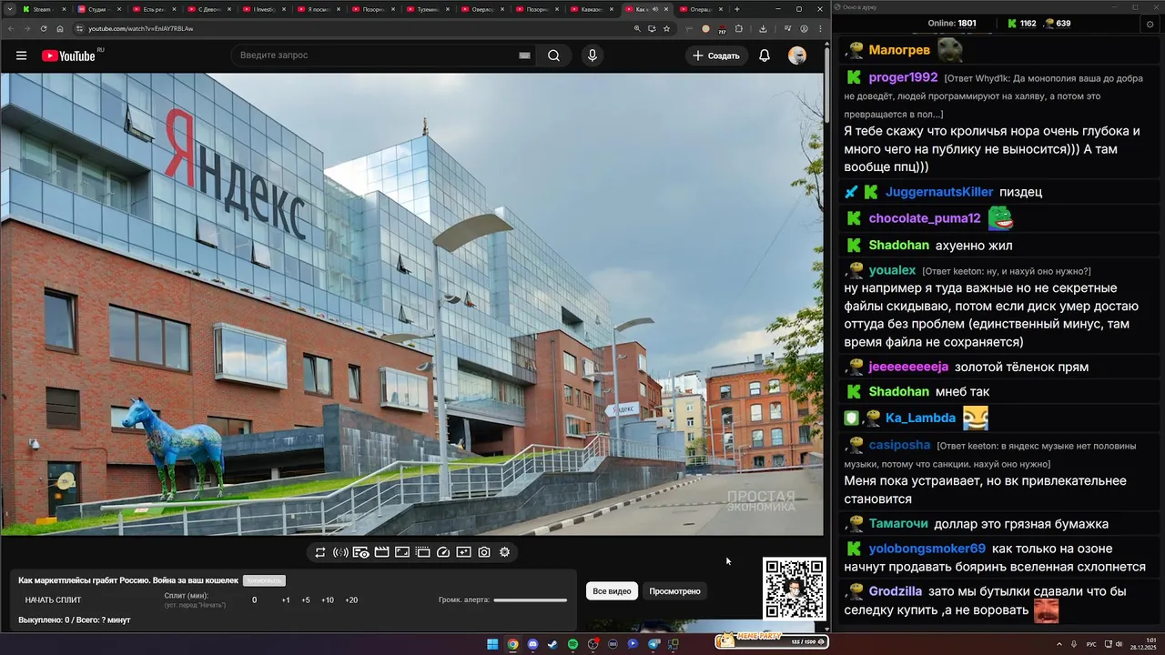This screenshot has height=655, width=1165.
Task: Open the on-screen keyboard in search box
Action: point(524,55)
